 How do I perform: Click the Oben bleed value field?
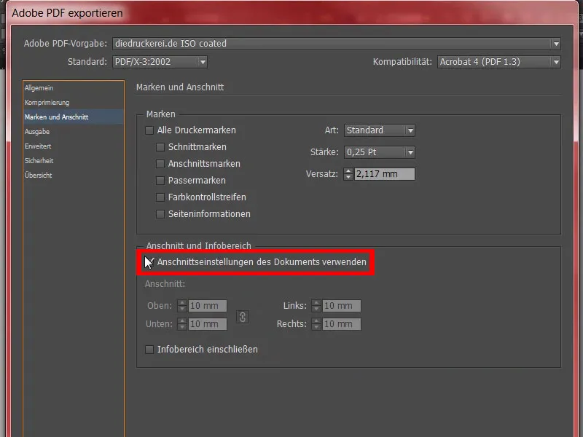coord(208,306)
